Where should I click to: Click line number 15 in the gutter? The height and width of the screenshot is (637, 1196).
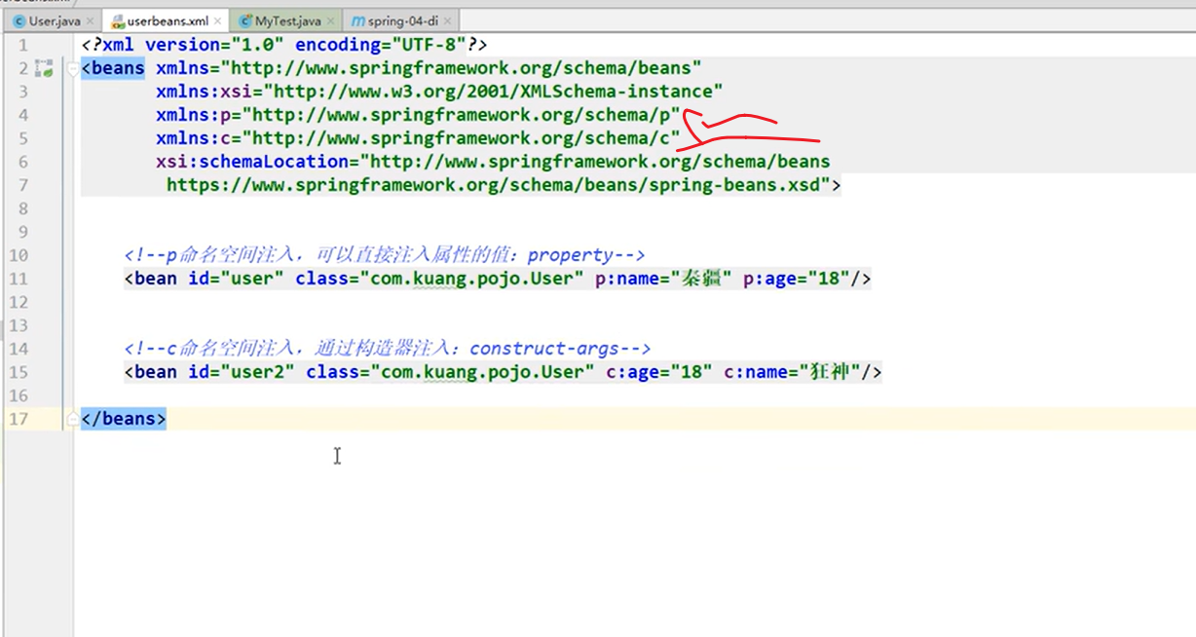pos(19,372)
